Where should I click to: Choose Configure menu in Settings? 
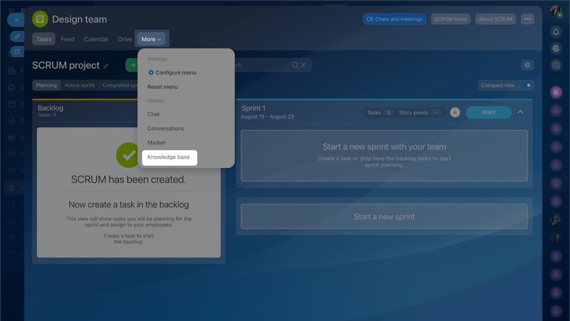point(175,72)
